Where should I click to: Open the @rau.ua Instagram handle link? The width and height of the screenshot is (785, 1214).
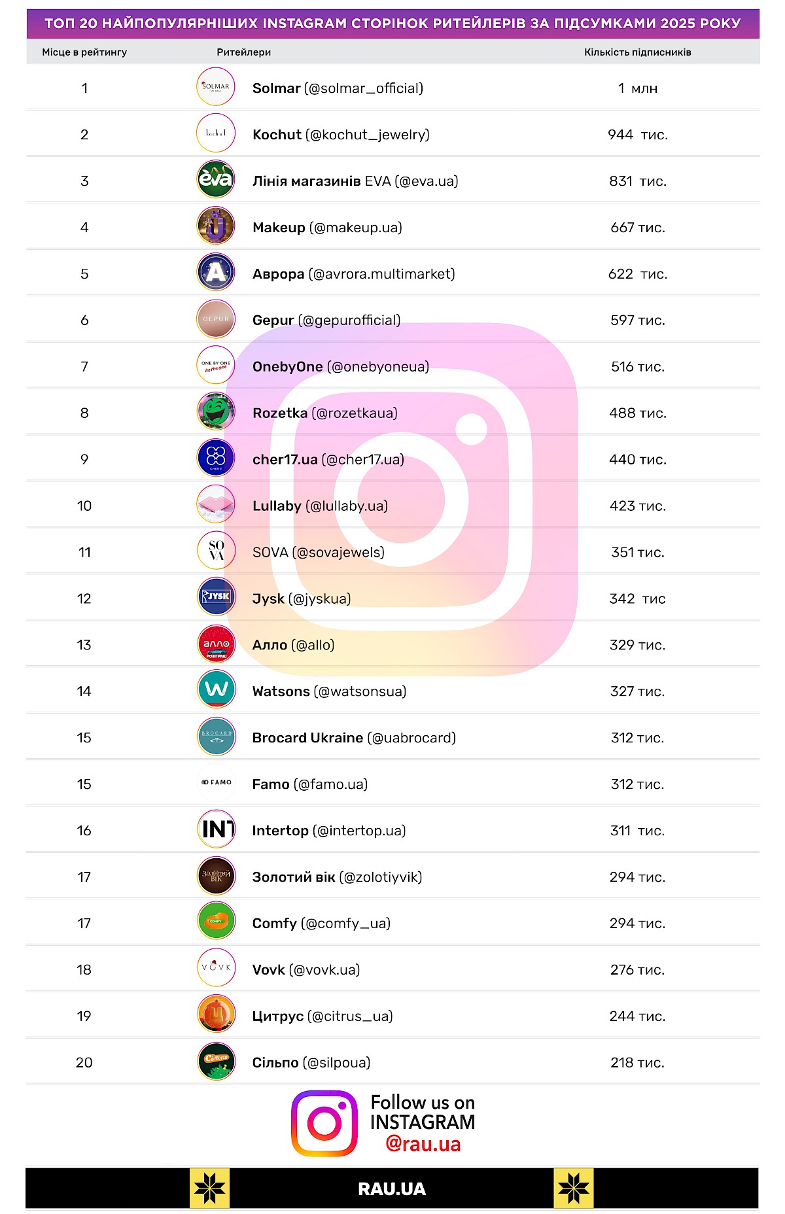tap(423, 1144)
